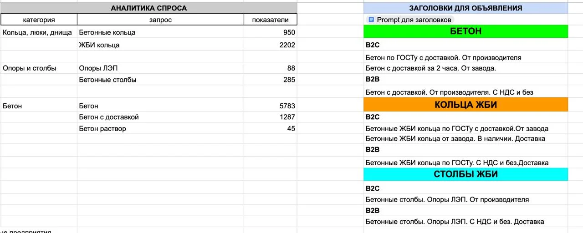Select the Опоры ЛЭП query cell
Screen dimensions: 583x233
coord(160,68)
